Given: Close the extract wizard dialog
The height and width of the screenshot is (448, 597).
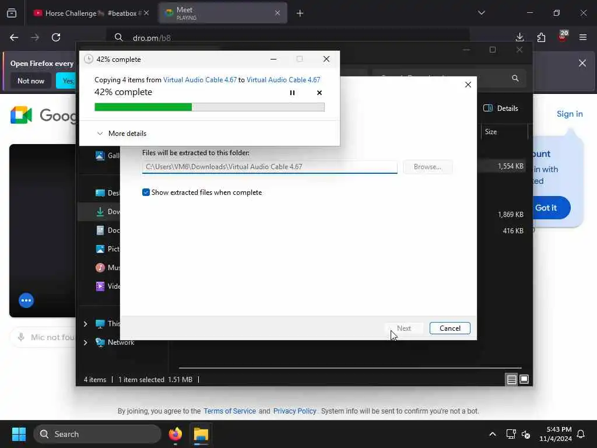Looking at the screenshot, I should [468, 85].
